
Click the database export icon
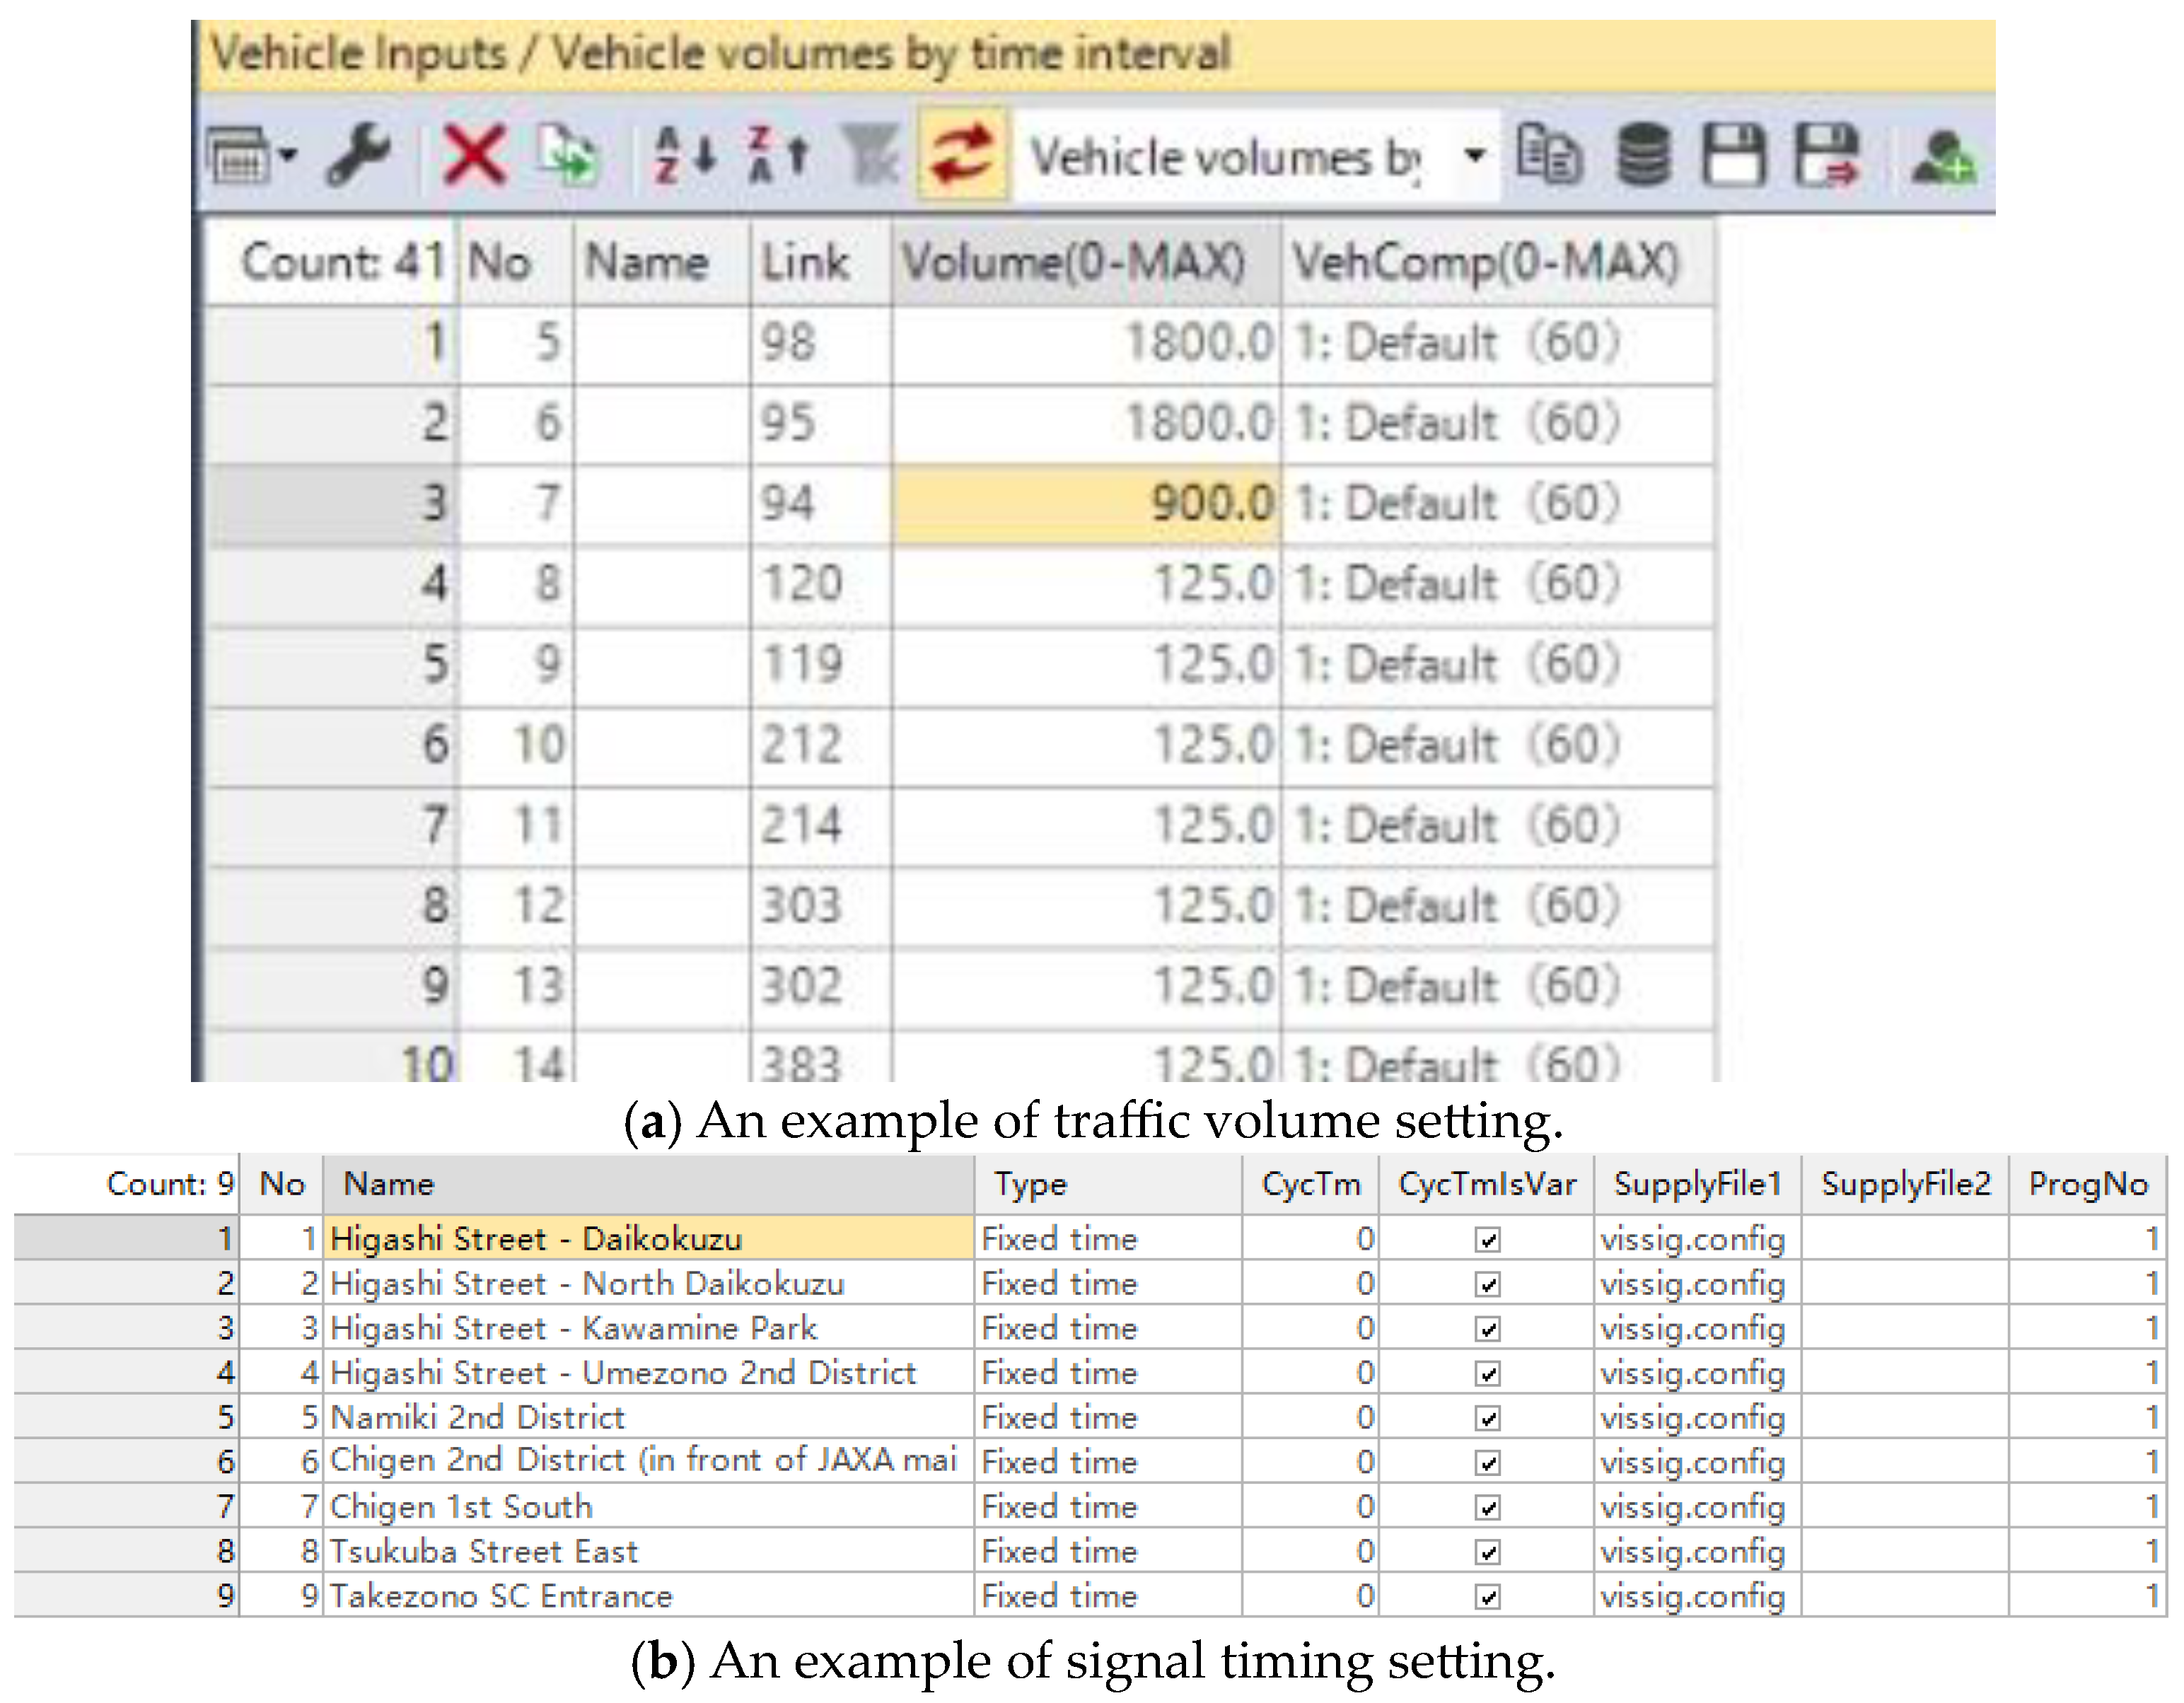tap(1644, 155)
